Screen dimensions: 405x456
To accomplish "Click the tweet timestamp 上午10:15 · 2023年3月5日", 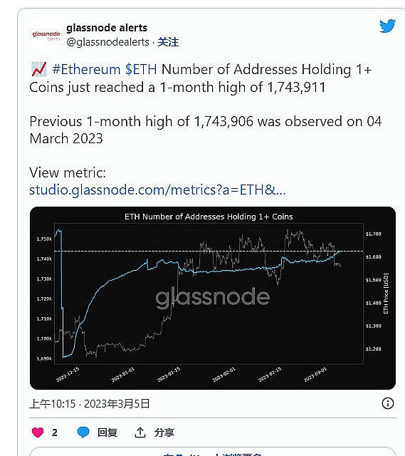I will pos(90,404).
